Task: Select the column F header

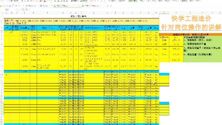Action: coord(48,13)
